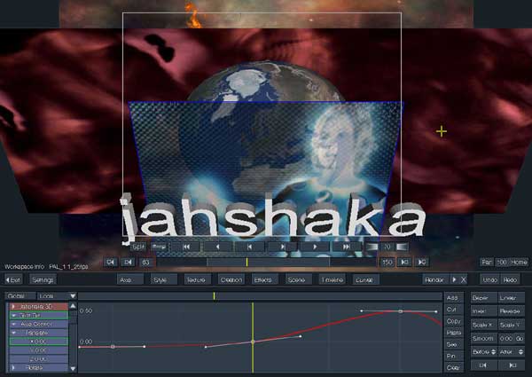Click the play arrow next to Render
Image resolution: width=532 pixels, height=377 pixels.
click(x=454, y=279)
